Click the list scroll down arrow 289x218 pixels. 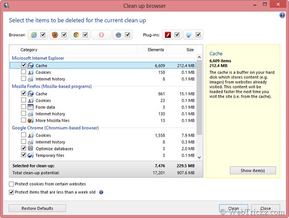click(199, 157)
